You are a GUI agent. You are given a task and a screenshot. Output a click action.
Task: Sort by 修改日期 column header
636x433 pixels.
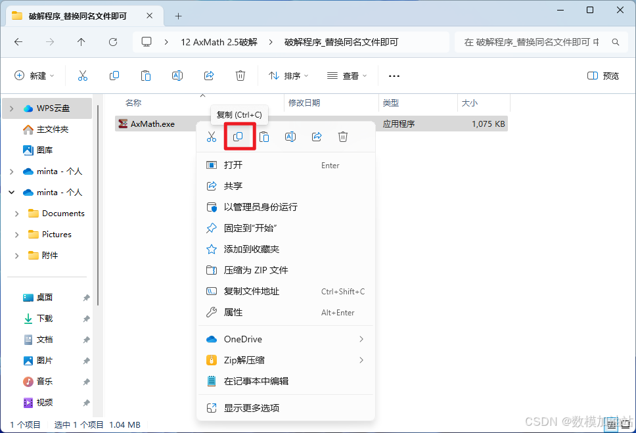pos(304,103)
